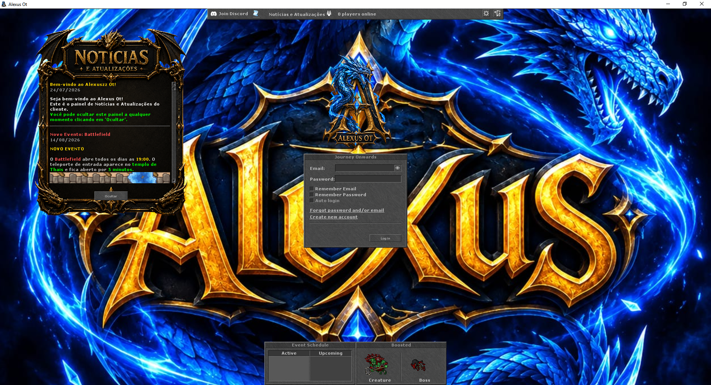The image size is (711, 385).
Task: Click the exit icon beside the settings gear
Action: tap(497, 14)
